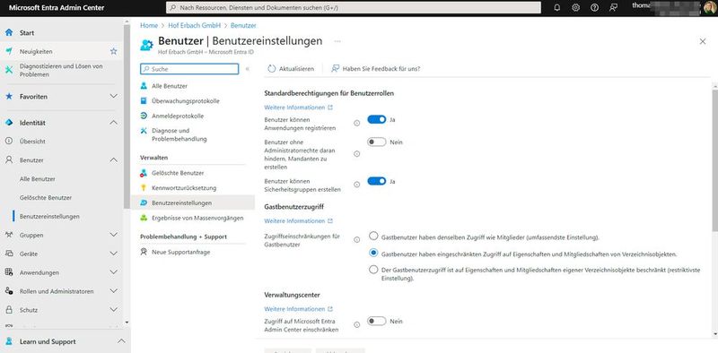Open Neuigkeiten in sidebar

point(36,52)
